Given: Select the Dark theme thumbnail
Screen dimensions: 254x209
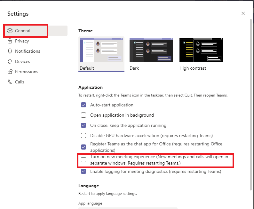Looking at the screenshot, I should 151,50.
